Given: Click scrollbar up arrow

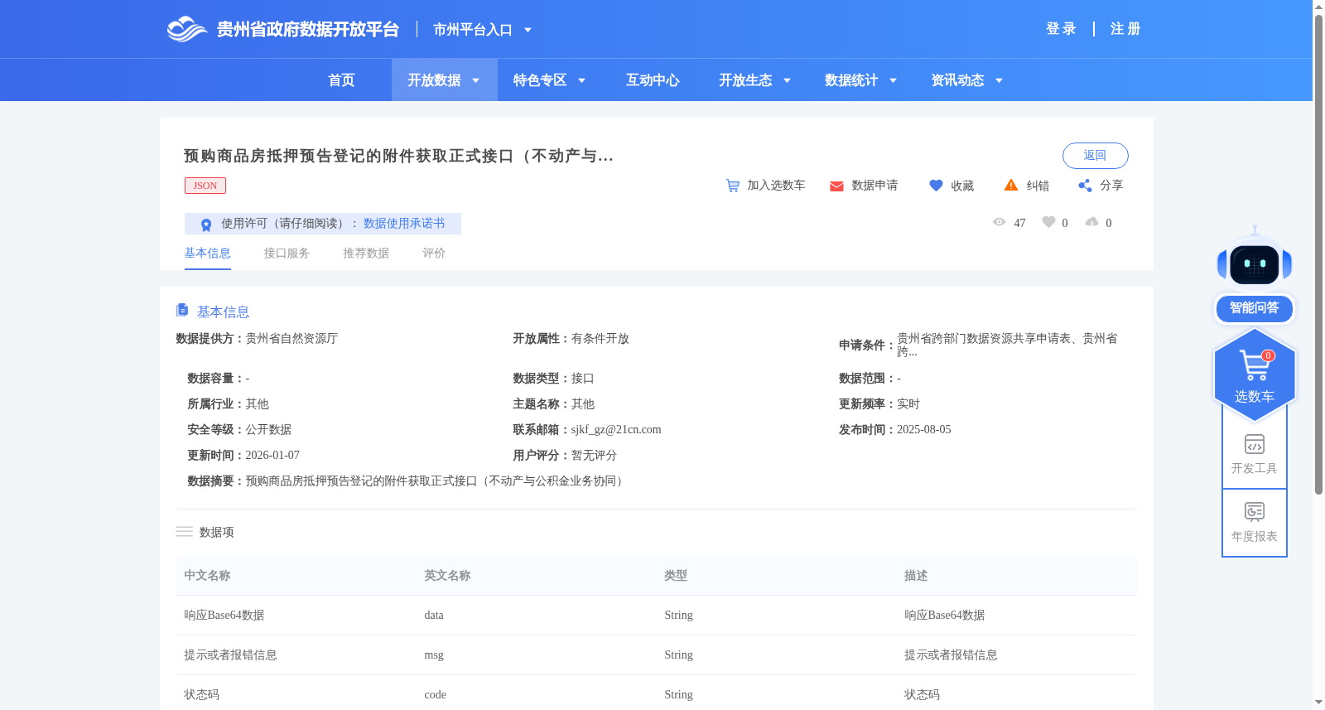Looking at the screenshot, I should point(1318,6).
